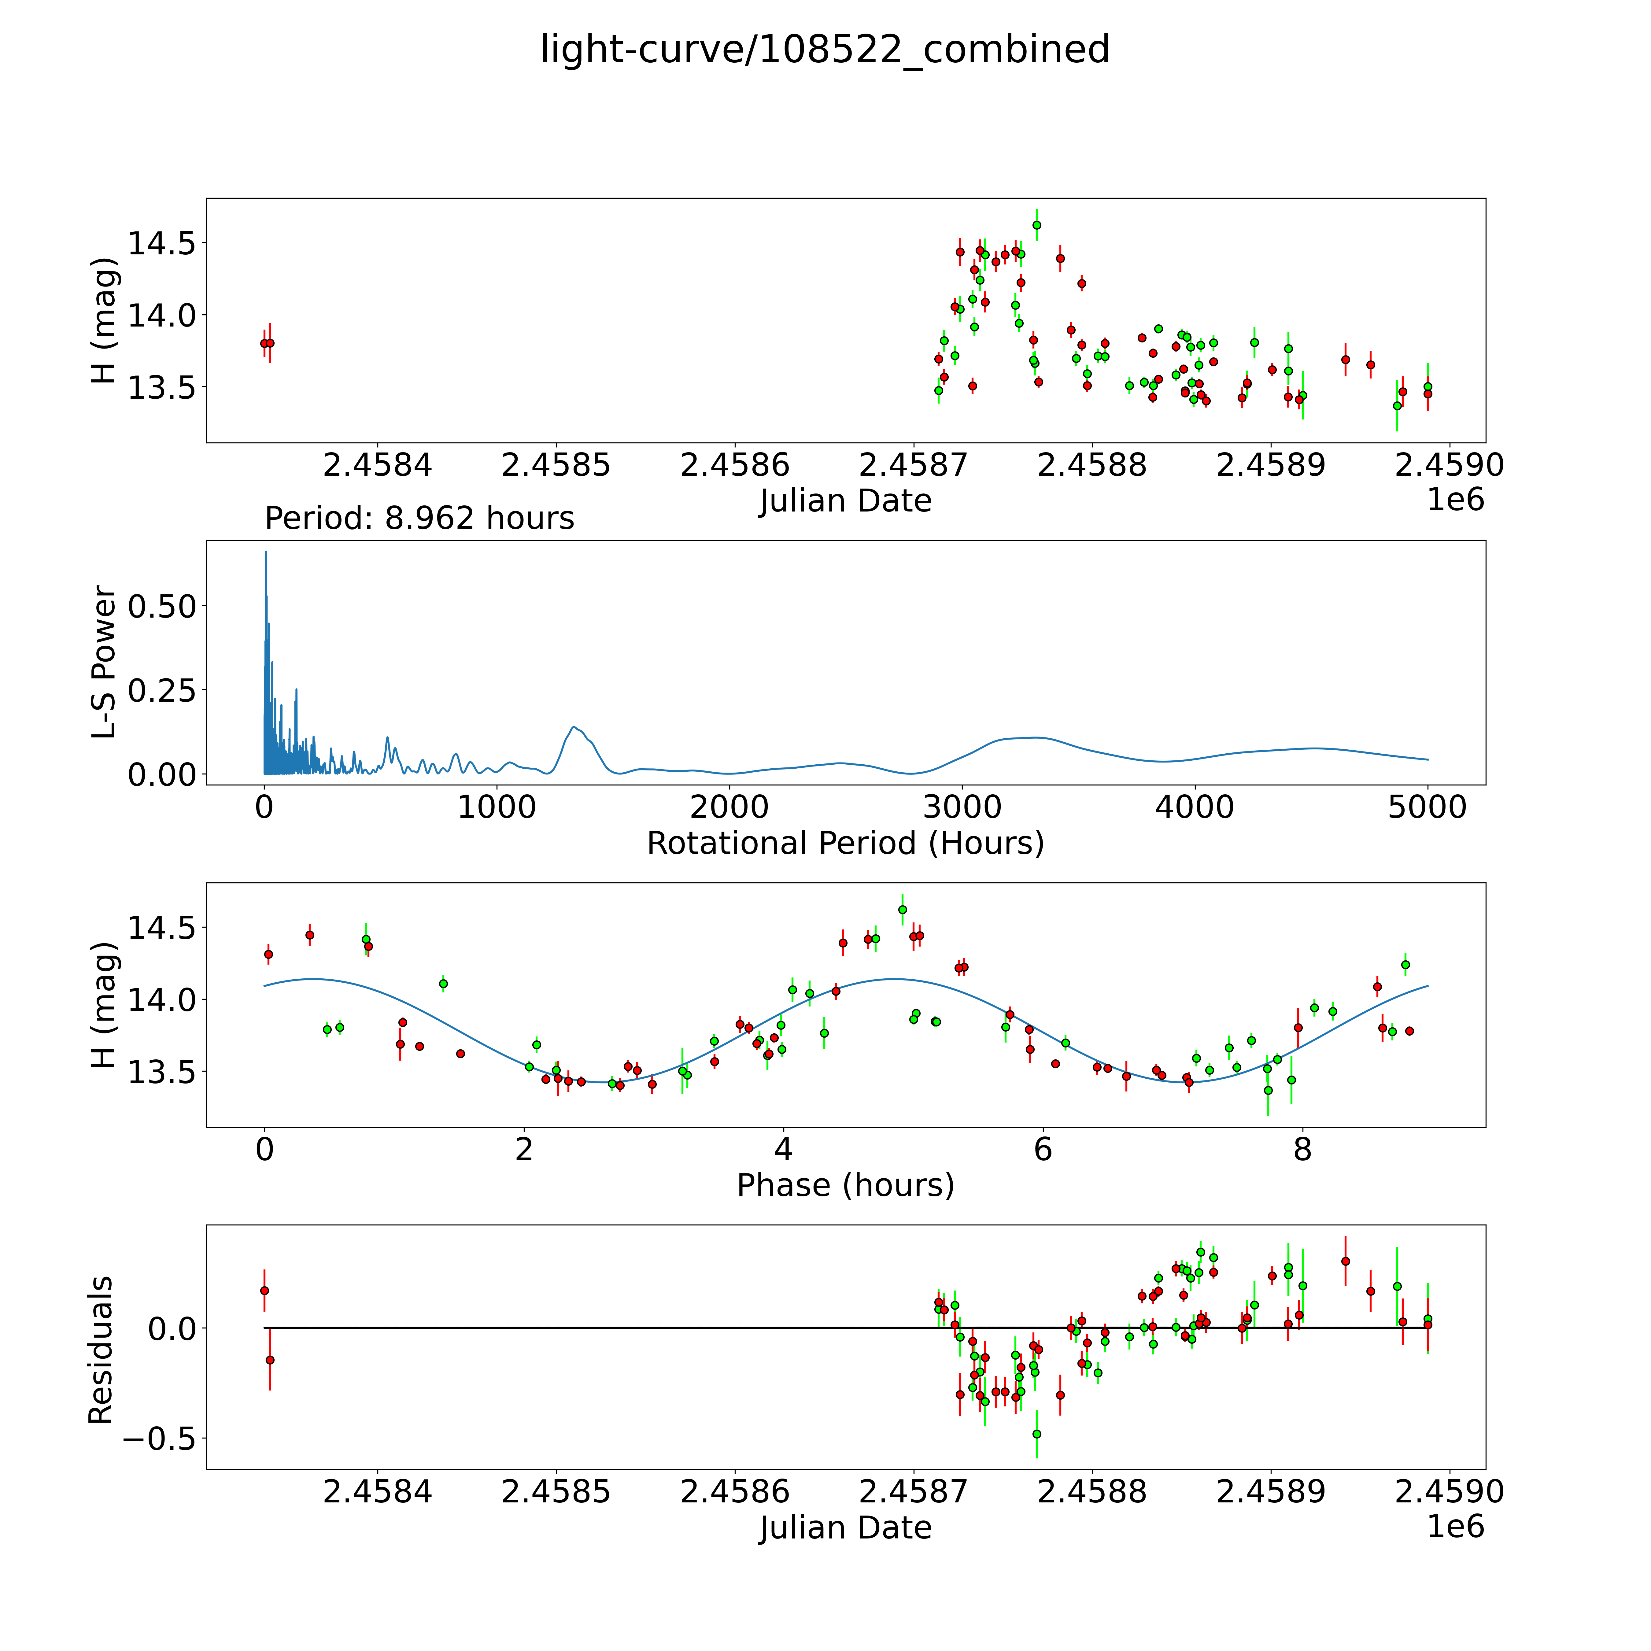Click the 5000 tick label on the period axis
This screenshot has height=1651, width=1651.
[1427, 807]
